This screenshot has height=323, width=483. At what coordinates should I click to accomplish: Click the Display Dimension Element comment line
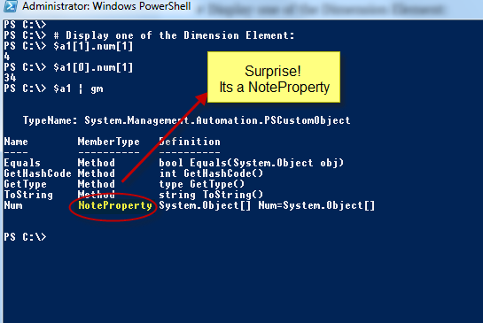(174, 35)
